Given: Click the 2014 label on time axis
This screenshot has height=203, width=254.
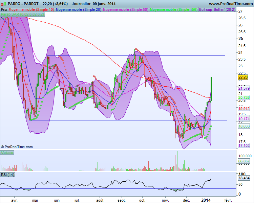Looking at the screenshot, I should [x=206, y=200].
